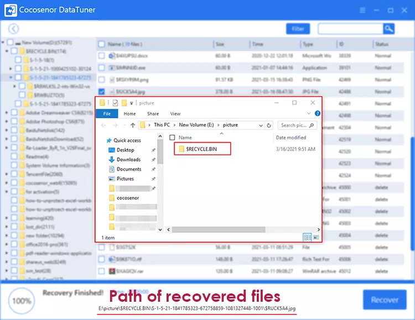415x320 pixels.
Task: Select the Quick access star item
Action: point(123,140)
